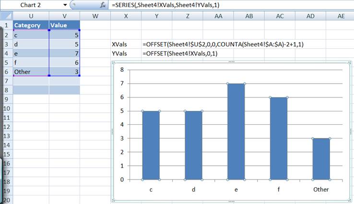Viewport: 354px width, 204px height.
Task: Select the column U header
Action: pyautogui.click(x=31, y=16)
